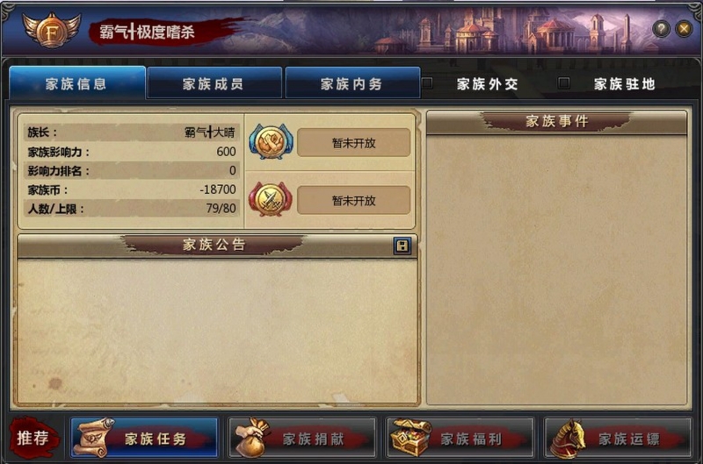Click inside the 家族公告 text area
Viewport: 703px width, 464px height.
[x=217, y=331]
